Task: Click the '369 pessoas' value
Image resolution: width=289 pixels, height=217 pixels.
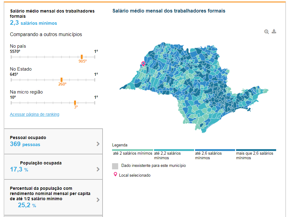Action: pos(25,144)
